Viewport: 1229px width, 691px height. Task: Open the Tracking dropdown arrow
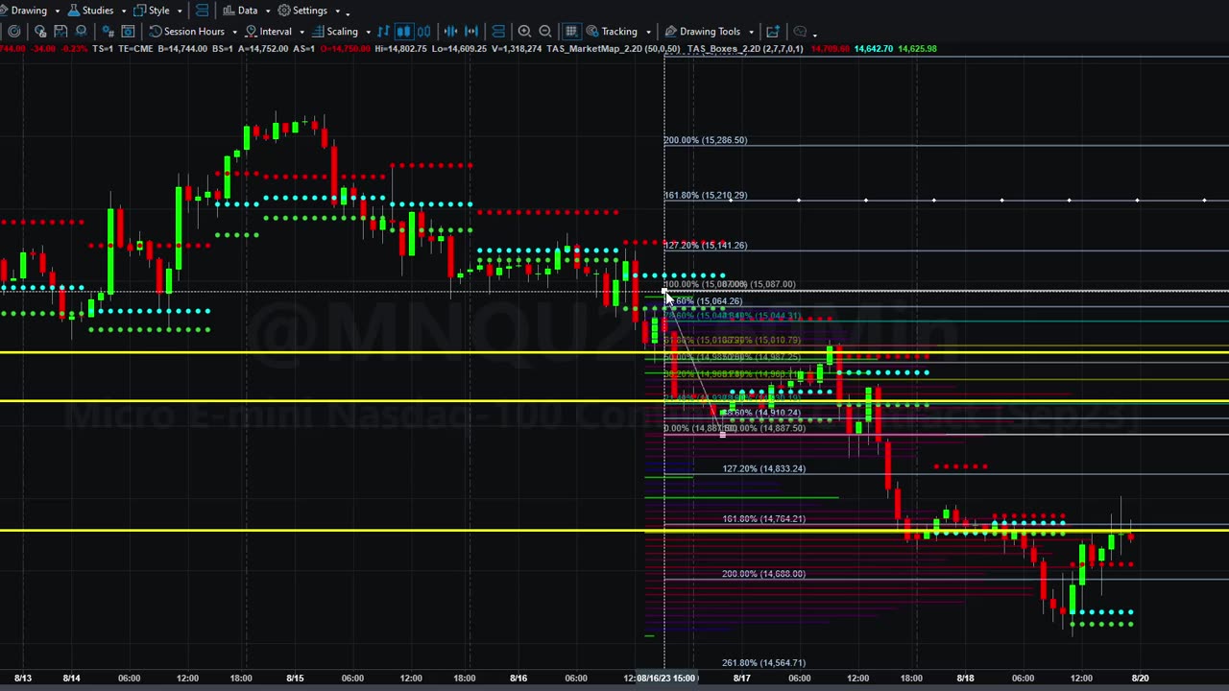pyautogui.click(x=648, y=33)
